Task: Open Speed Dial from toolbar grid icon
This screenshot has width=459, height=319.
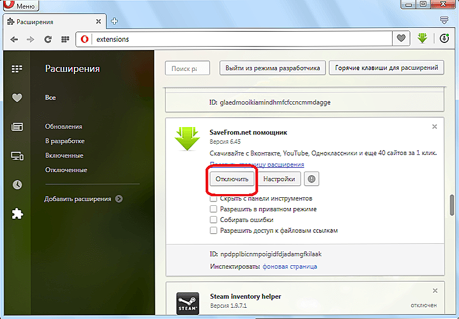Action: coord(65,39)
